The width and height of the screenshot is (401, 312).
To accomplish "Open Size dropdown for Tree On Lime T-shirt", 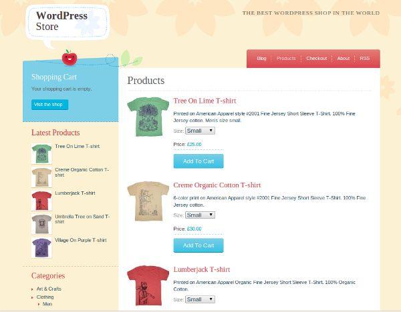I will [200, 131].
